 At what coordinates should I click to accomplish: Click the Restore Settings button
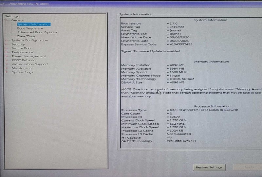point(209,167)
